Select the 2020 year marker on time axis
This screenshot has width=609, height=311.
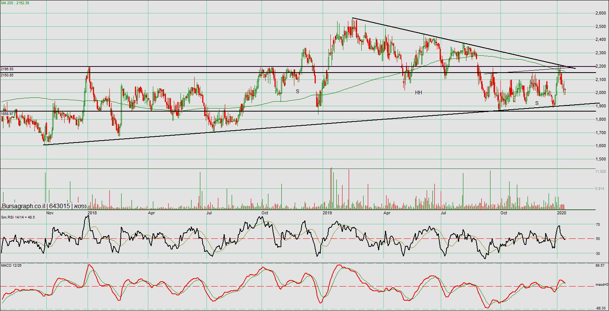pyautogui.click(x=562, y=213)
